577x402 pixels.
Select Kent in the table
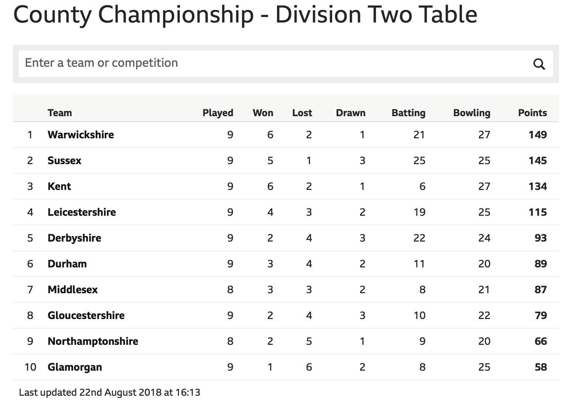(x=59, y=186)
